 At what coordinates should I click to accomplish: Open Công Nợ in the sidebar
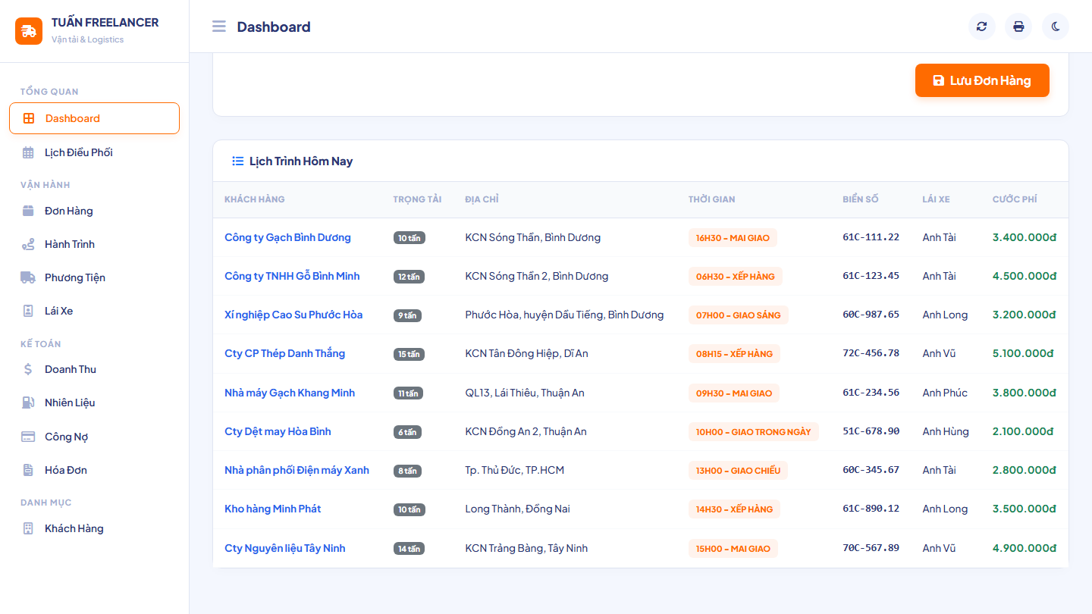(x=95, y=437)
